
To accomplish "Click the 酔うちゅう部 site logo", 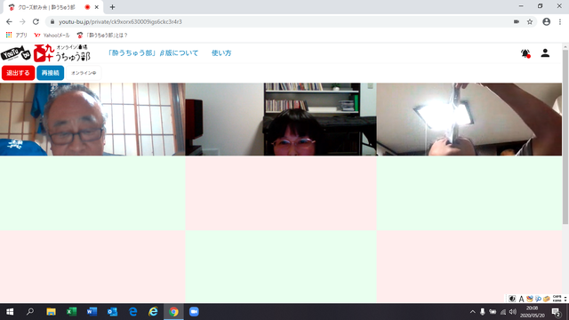I will (x=45, y=53).
